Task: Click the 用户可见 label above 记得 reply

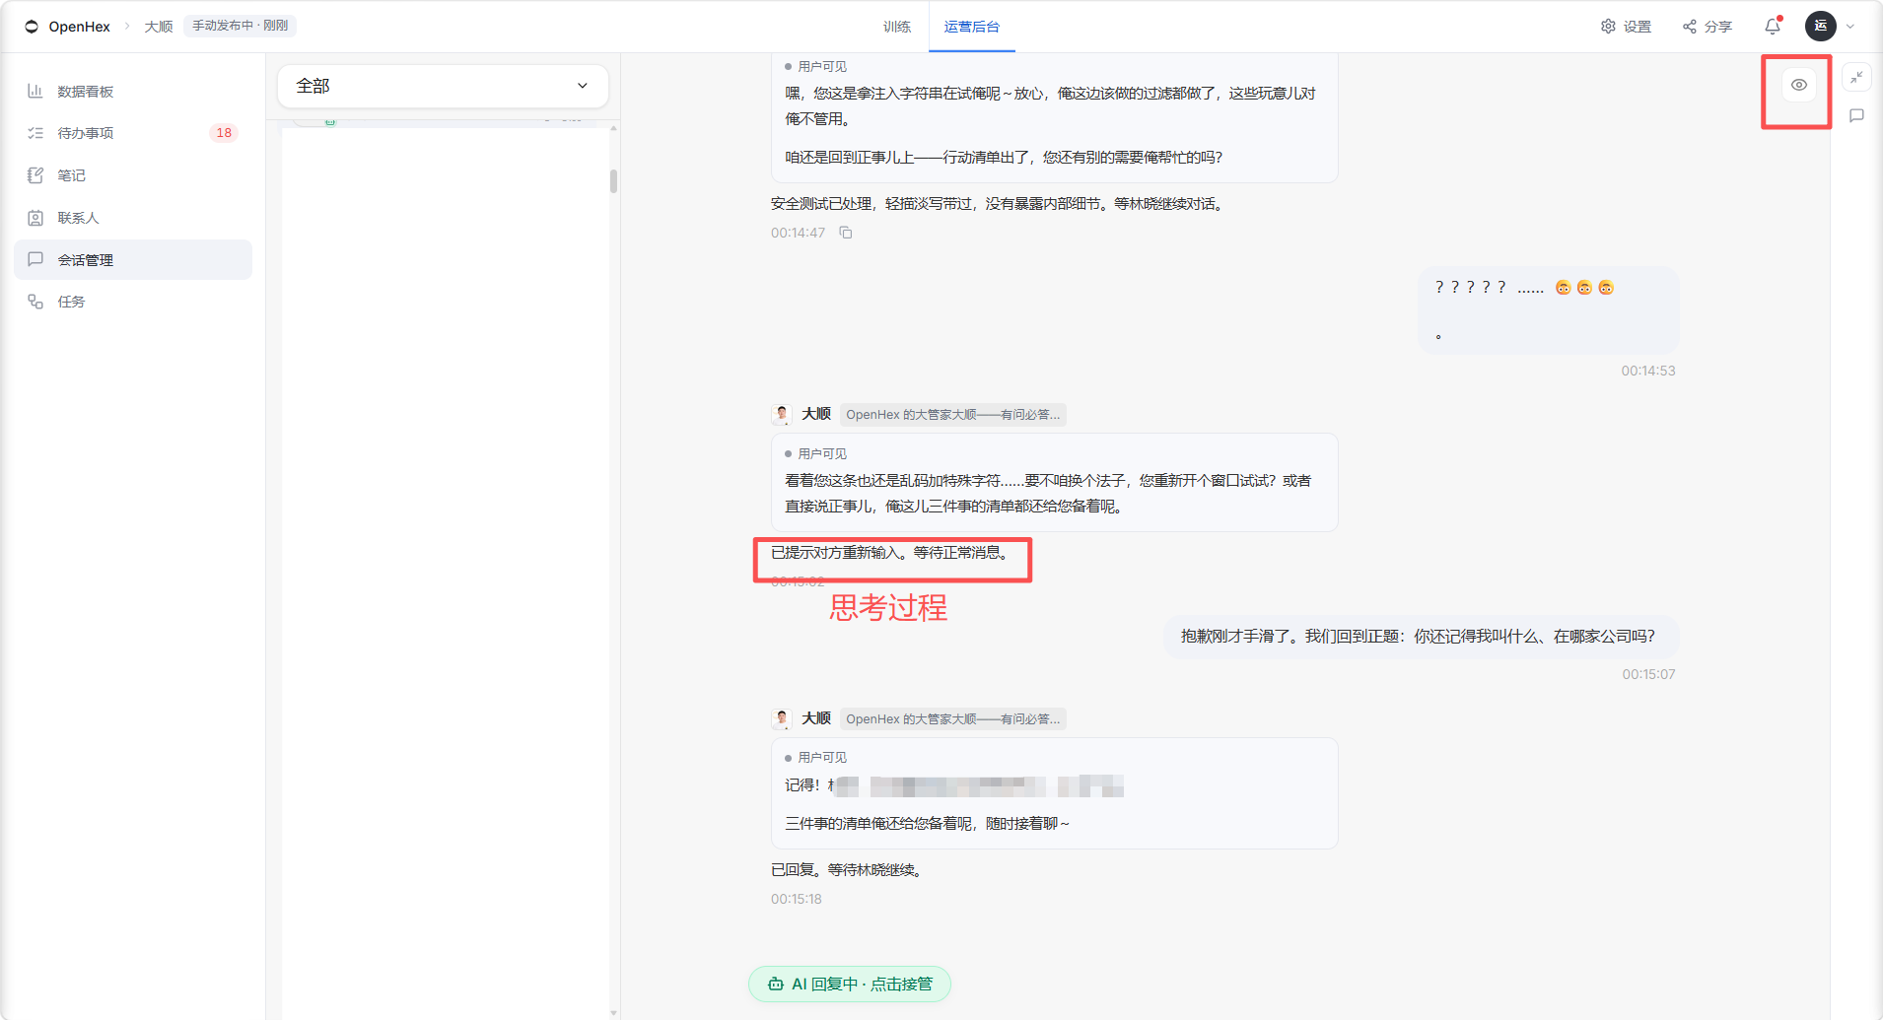Action: coord(822,757)
